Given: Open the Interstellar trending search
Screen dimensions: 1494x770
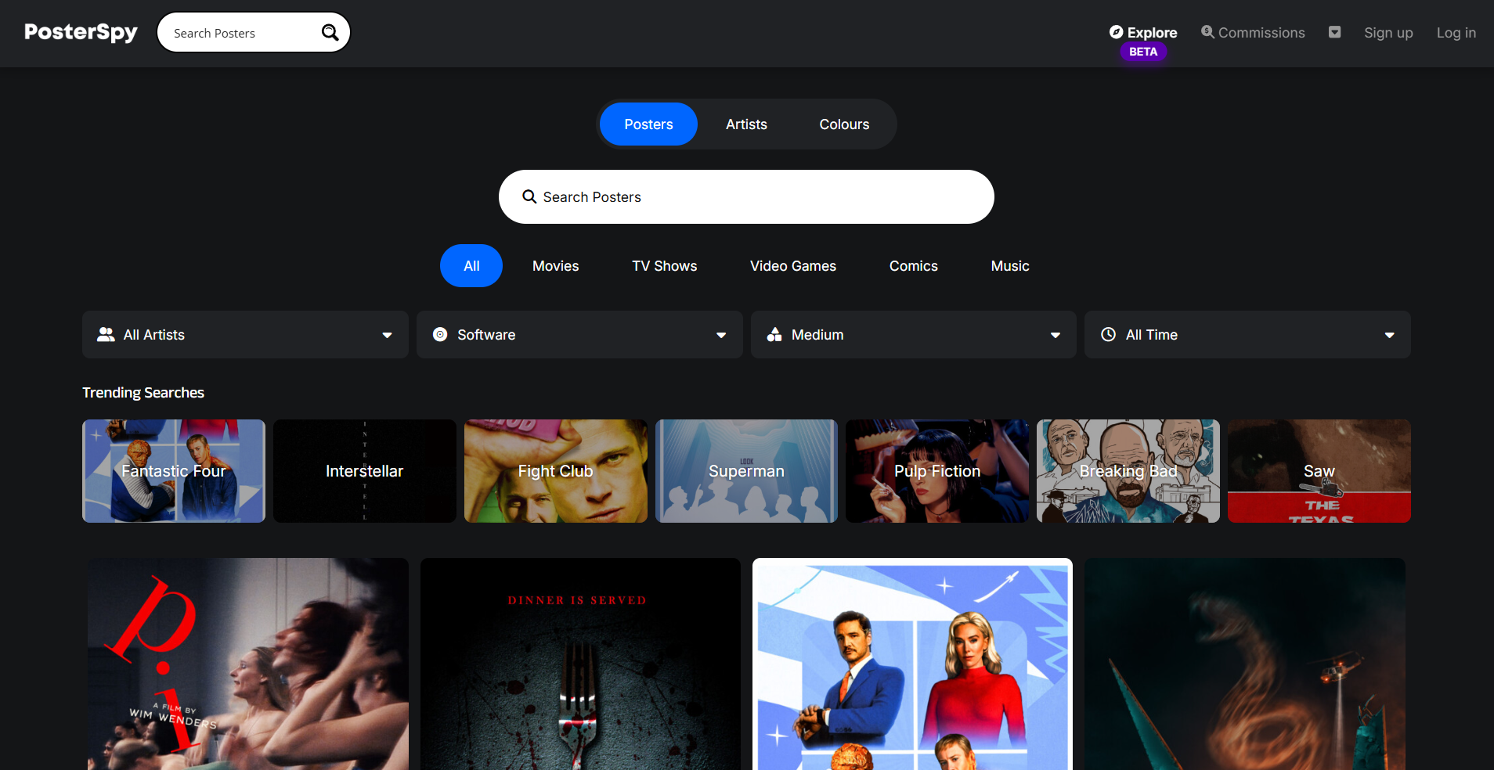Looking at the screenshot, I should click(x=365, y=471).
